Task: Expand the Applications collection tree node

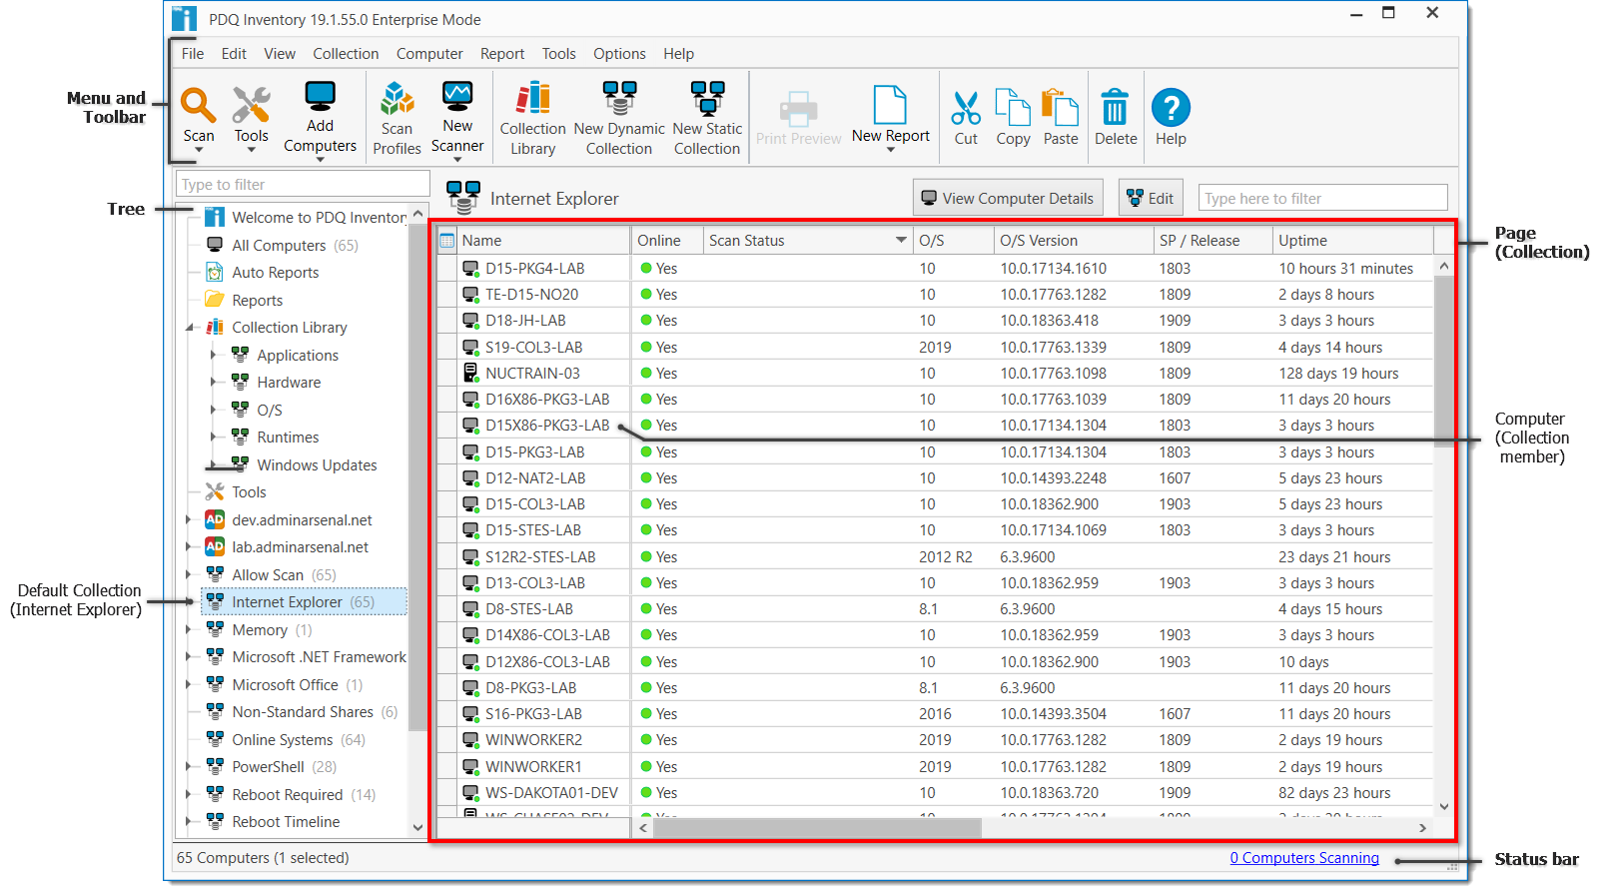Action: [x=213, y=355]
